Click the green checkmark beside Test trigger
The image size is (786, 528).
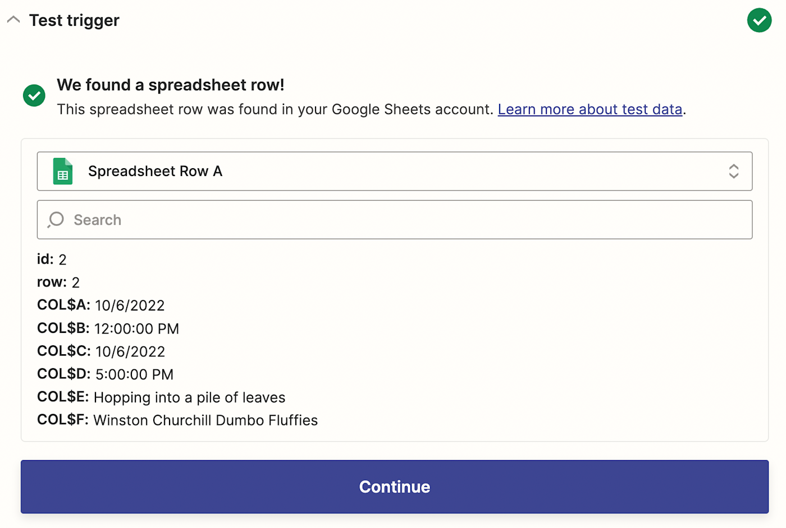click(x=759, y=20)
